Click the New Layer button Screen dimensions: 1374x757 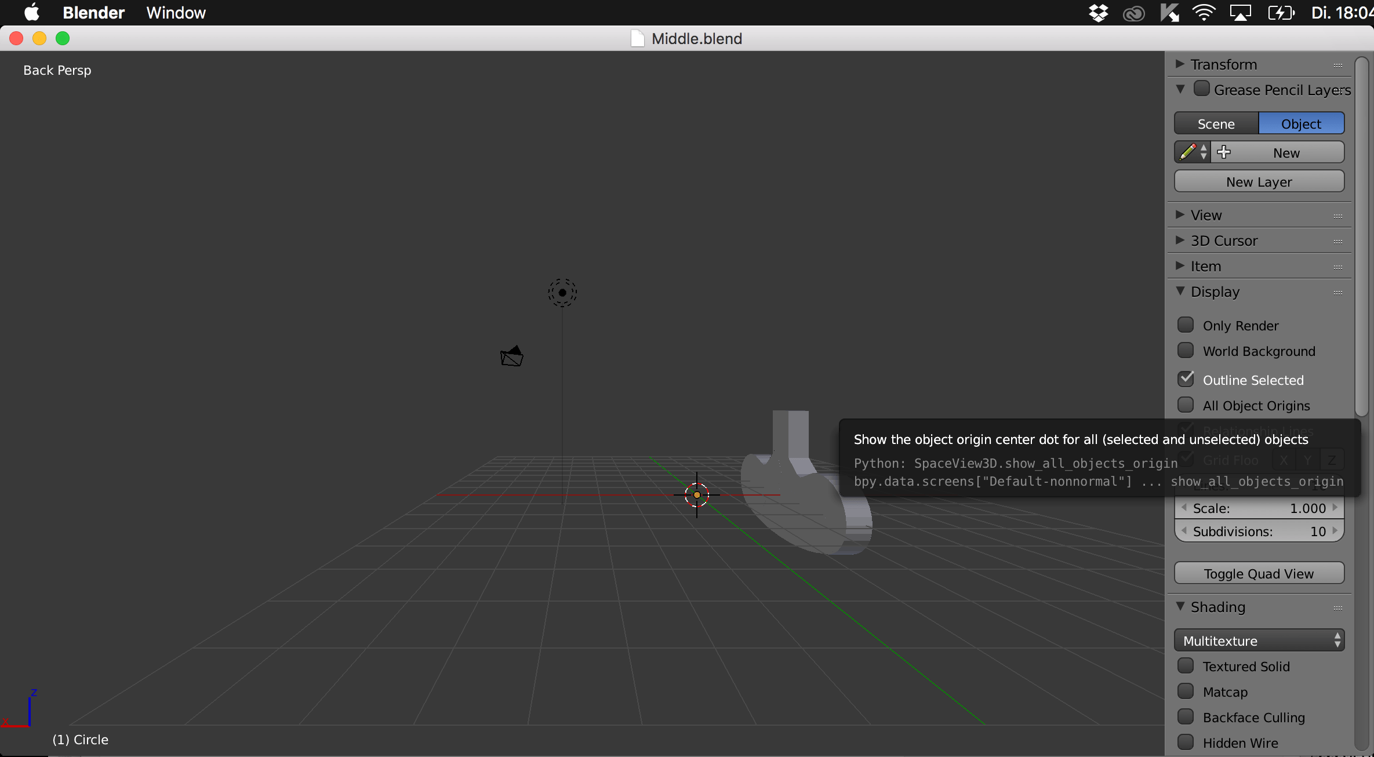1259,181
